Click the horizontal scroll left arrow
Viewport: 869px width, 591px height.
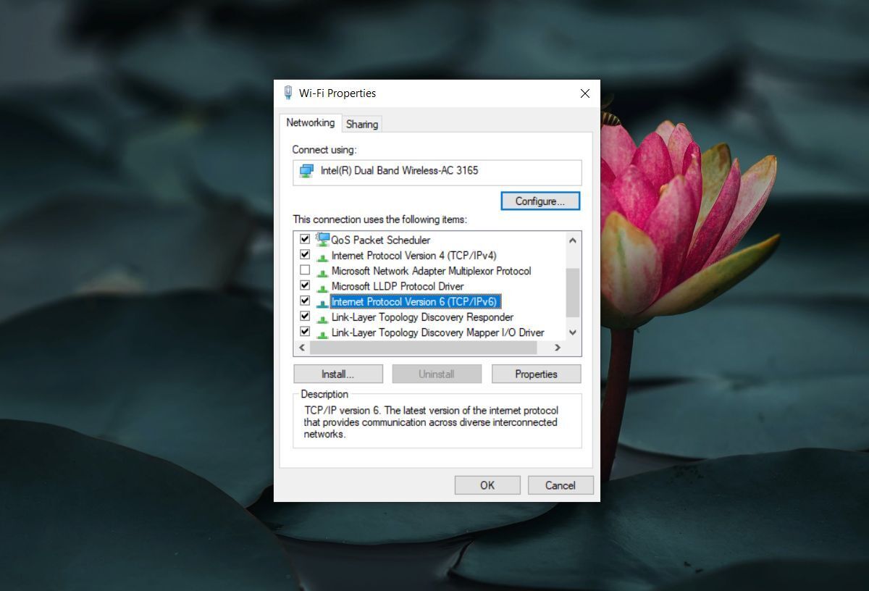301,348
